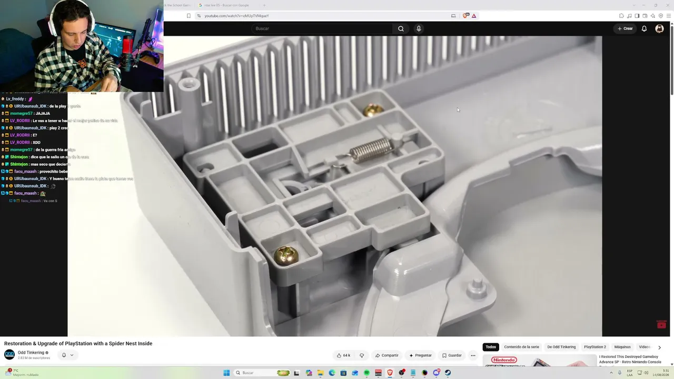Open Steam from the taskbar
This screenshot has width=674, height=379.
pyautogui.click(x=448, y=373)
